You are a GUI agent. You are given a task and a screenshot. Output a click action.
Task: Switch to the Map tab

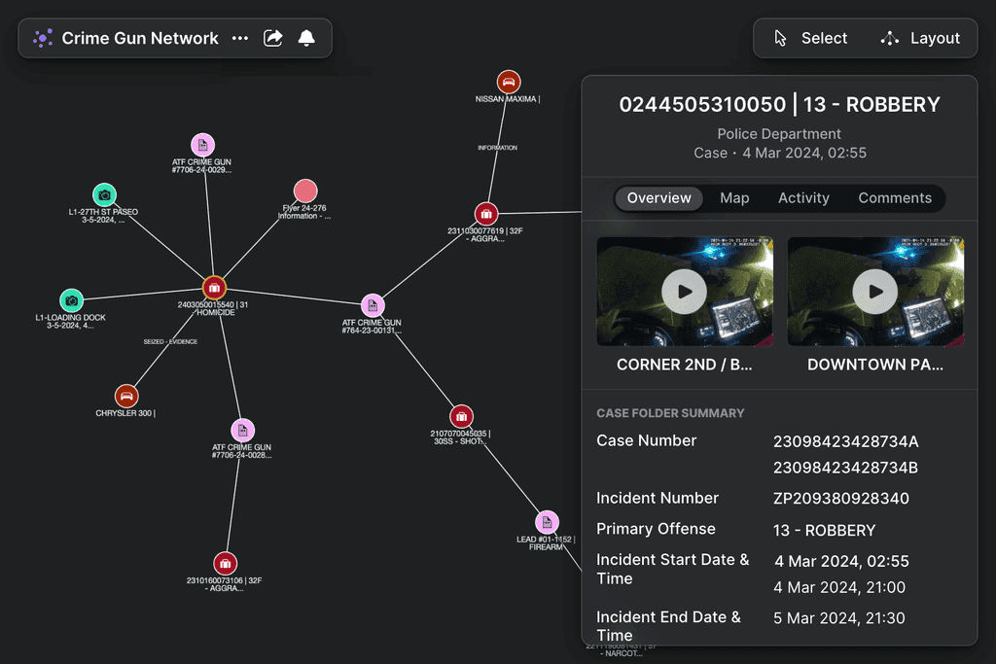click(x=734, y=198)
